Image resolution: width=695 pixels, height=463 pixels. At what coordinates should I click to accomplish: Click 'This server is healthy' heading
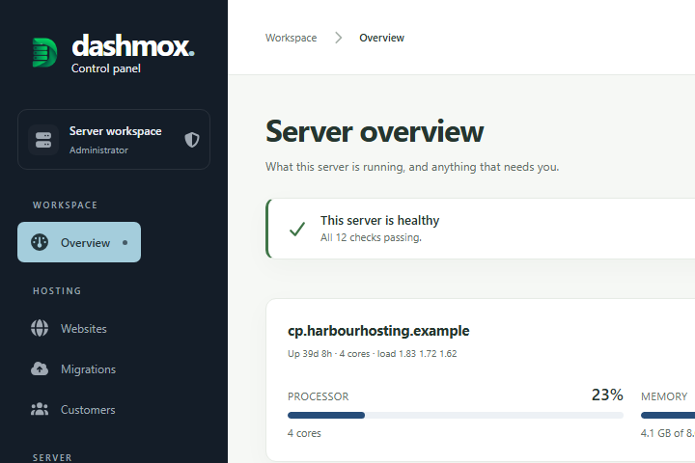click(x=380, y=220)
